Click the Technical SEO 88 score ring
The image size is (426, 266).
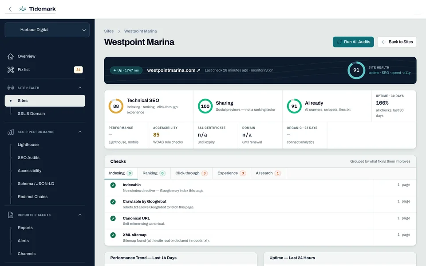click(x=116, y=106)
